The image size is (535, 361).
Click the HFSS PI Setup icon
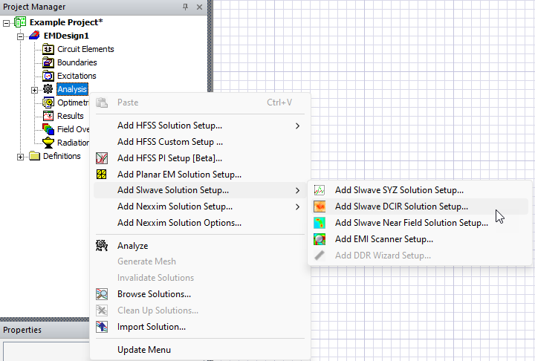pyautogui.click(x=102, y=158)
